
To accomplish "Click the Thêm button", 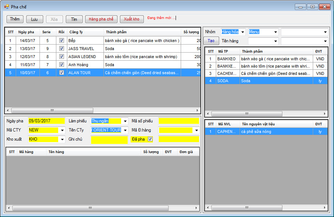I will click(x=15, y=19).
